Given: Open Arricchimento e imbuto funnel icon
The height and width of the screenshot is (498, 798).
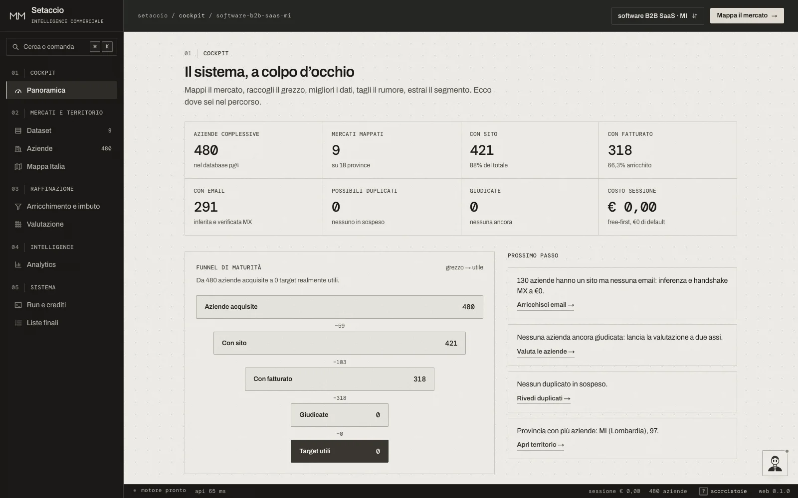Looking at the screenshot, I should click(x=18, y=206).
